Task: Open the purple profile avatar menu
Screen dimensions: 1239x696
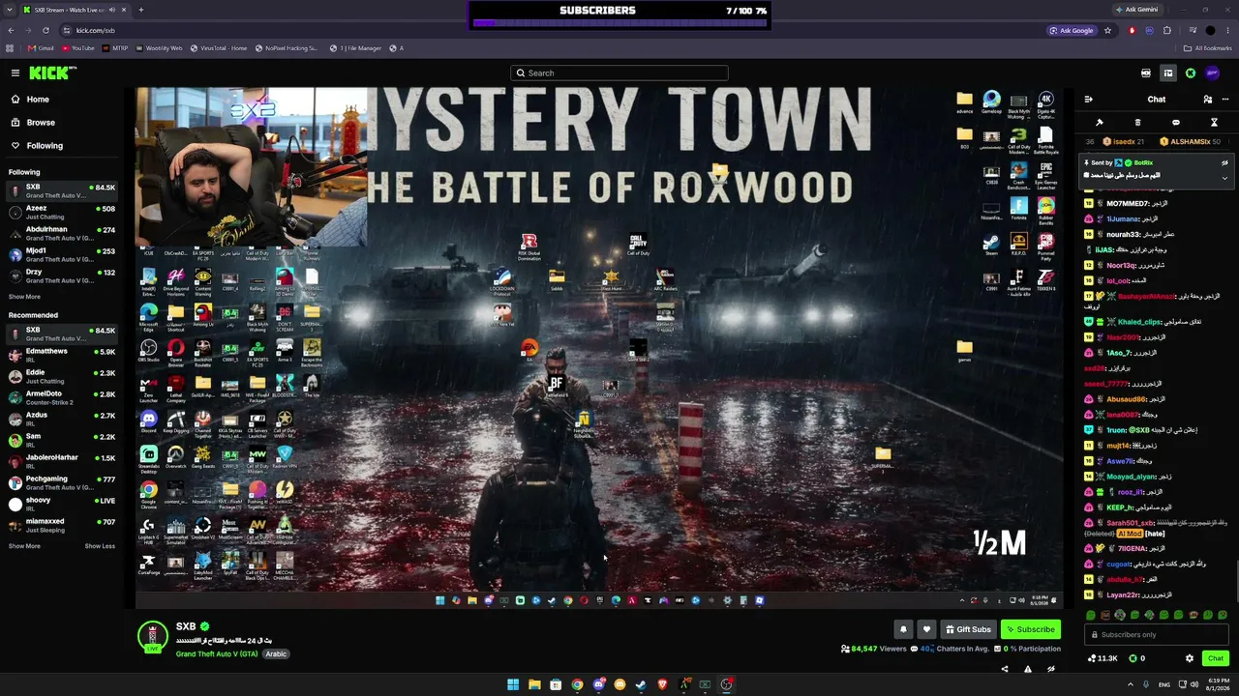Action: pos(1213,72)
